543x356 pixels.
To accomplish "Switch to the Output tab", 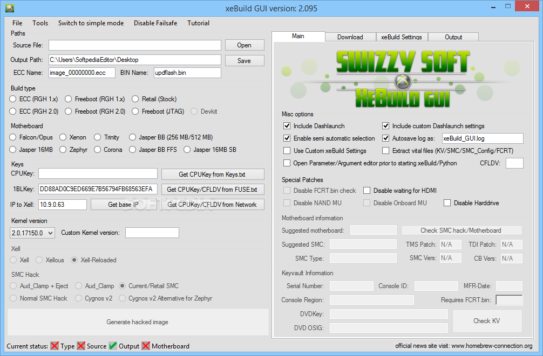I will pos(453,37).
